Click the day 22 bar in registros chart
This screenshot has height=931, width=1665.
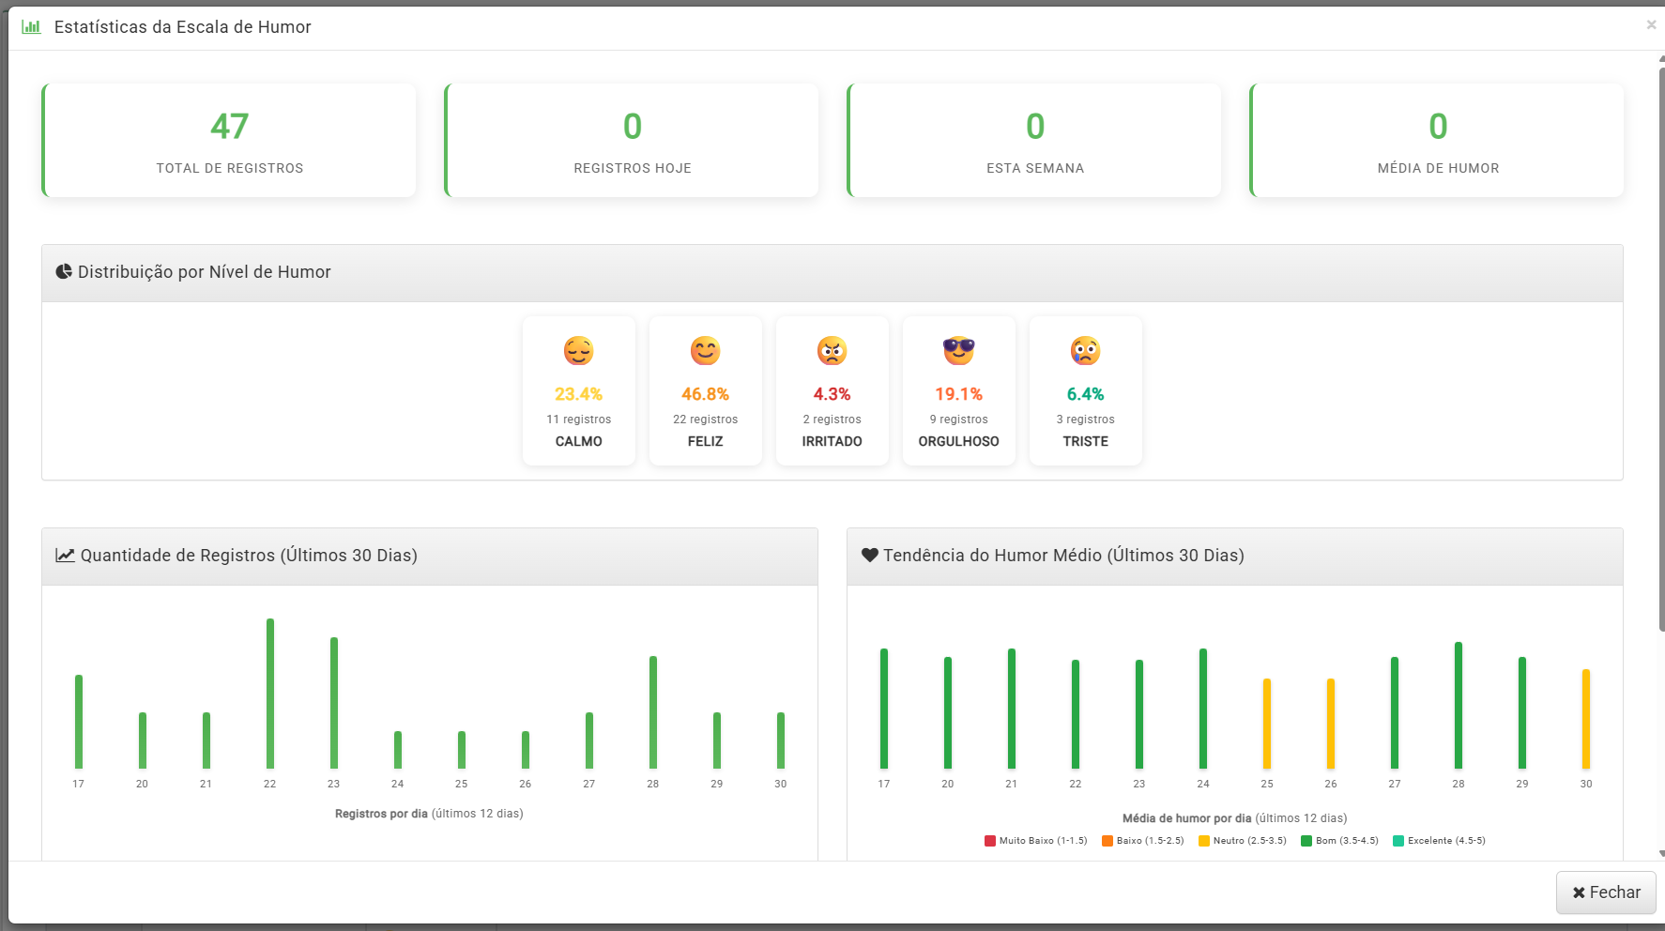tap(270, 694)
